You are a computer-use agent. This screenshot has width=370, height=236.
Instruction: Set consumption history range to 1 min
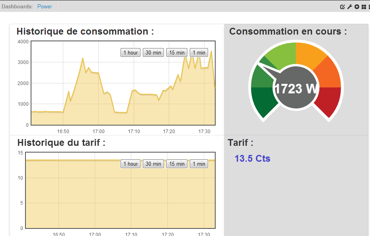click(x=199, y=52)
